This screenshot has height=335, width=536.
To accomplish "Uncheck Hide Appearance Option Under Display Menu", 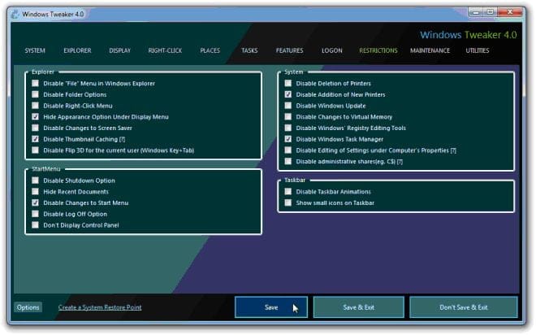I will 35,117.
